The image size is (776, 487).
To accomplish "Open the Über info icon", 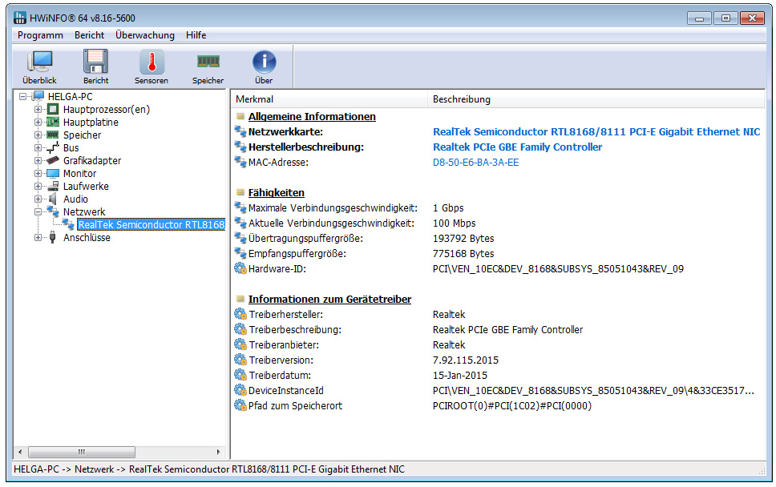I will 264,62.
